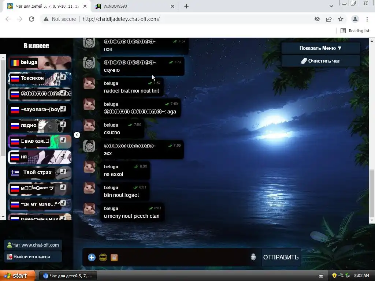Click the message 'u meny nout picech ctari'
The width and height of the screenshot is (375, 281).
coord(131,216)
